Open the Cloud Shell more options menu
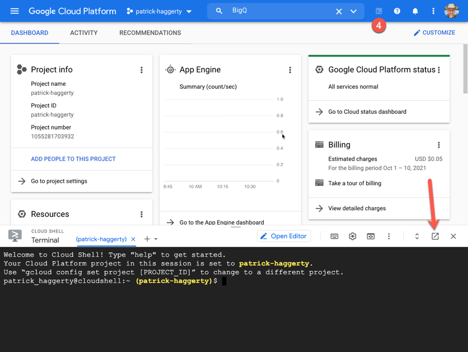 388,236
